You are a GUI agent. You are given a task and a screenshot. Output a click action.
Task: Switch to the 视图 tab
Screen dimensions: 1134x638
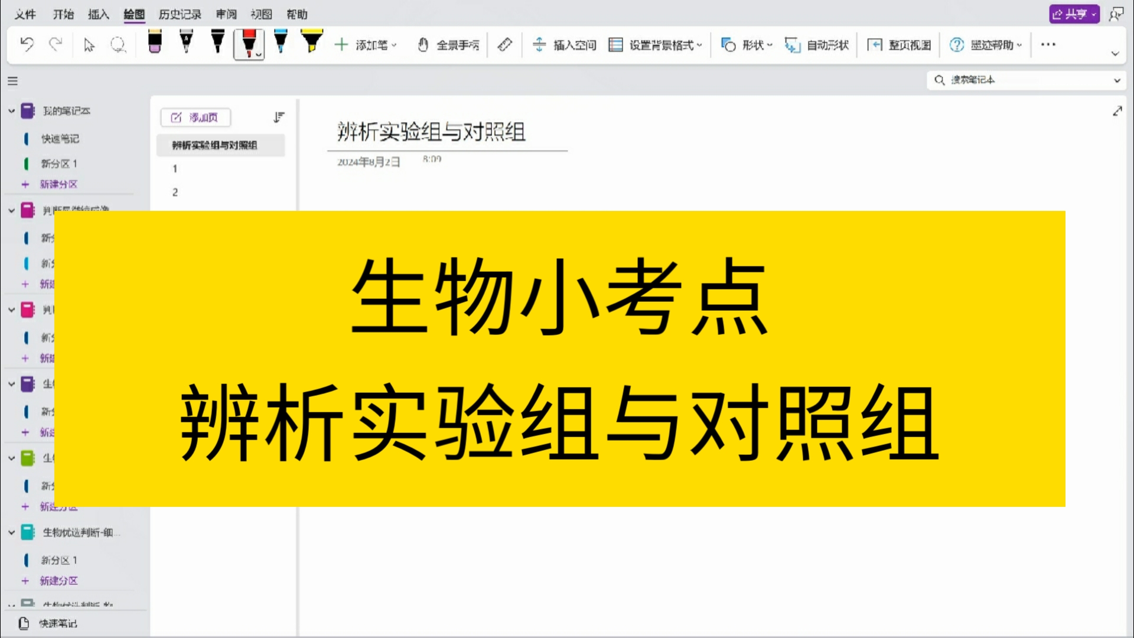tap(262, 14)
